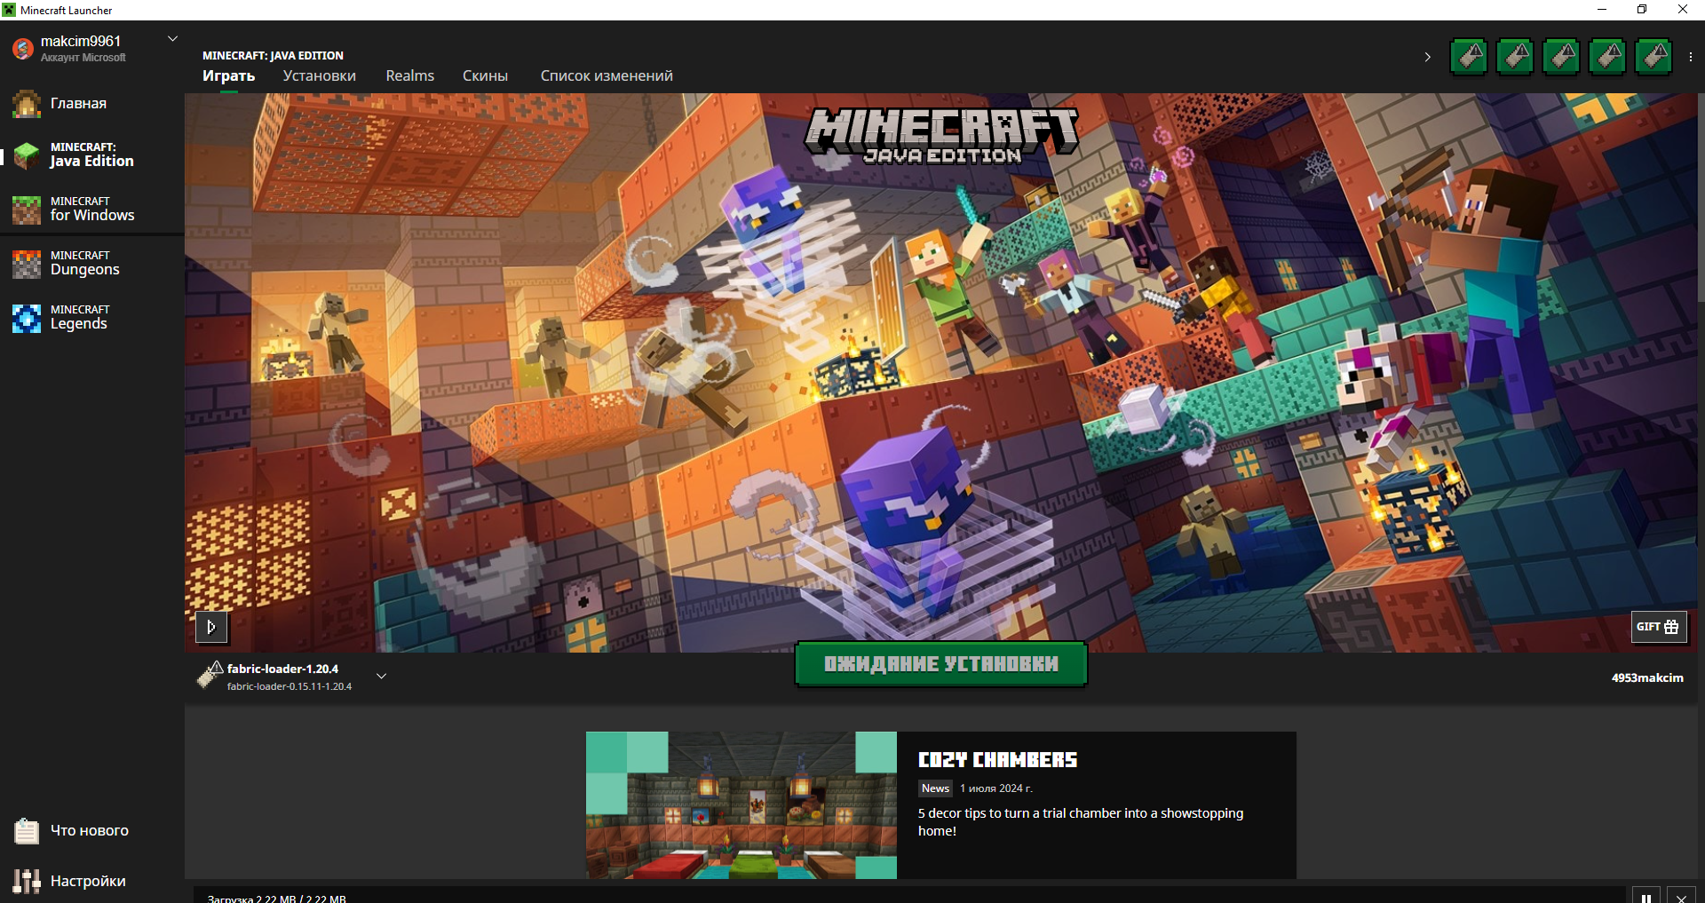Expand the makcim9961 account dropdown chevron
The height and width of the screenshot is (903, 1705).
coord(173,39)
